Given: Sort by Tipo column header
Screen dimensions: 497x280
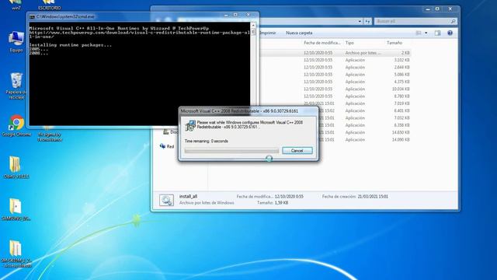Looking at the screenshot, I should coord(349,43).
